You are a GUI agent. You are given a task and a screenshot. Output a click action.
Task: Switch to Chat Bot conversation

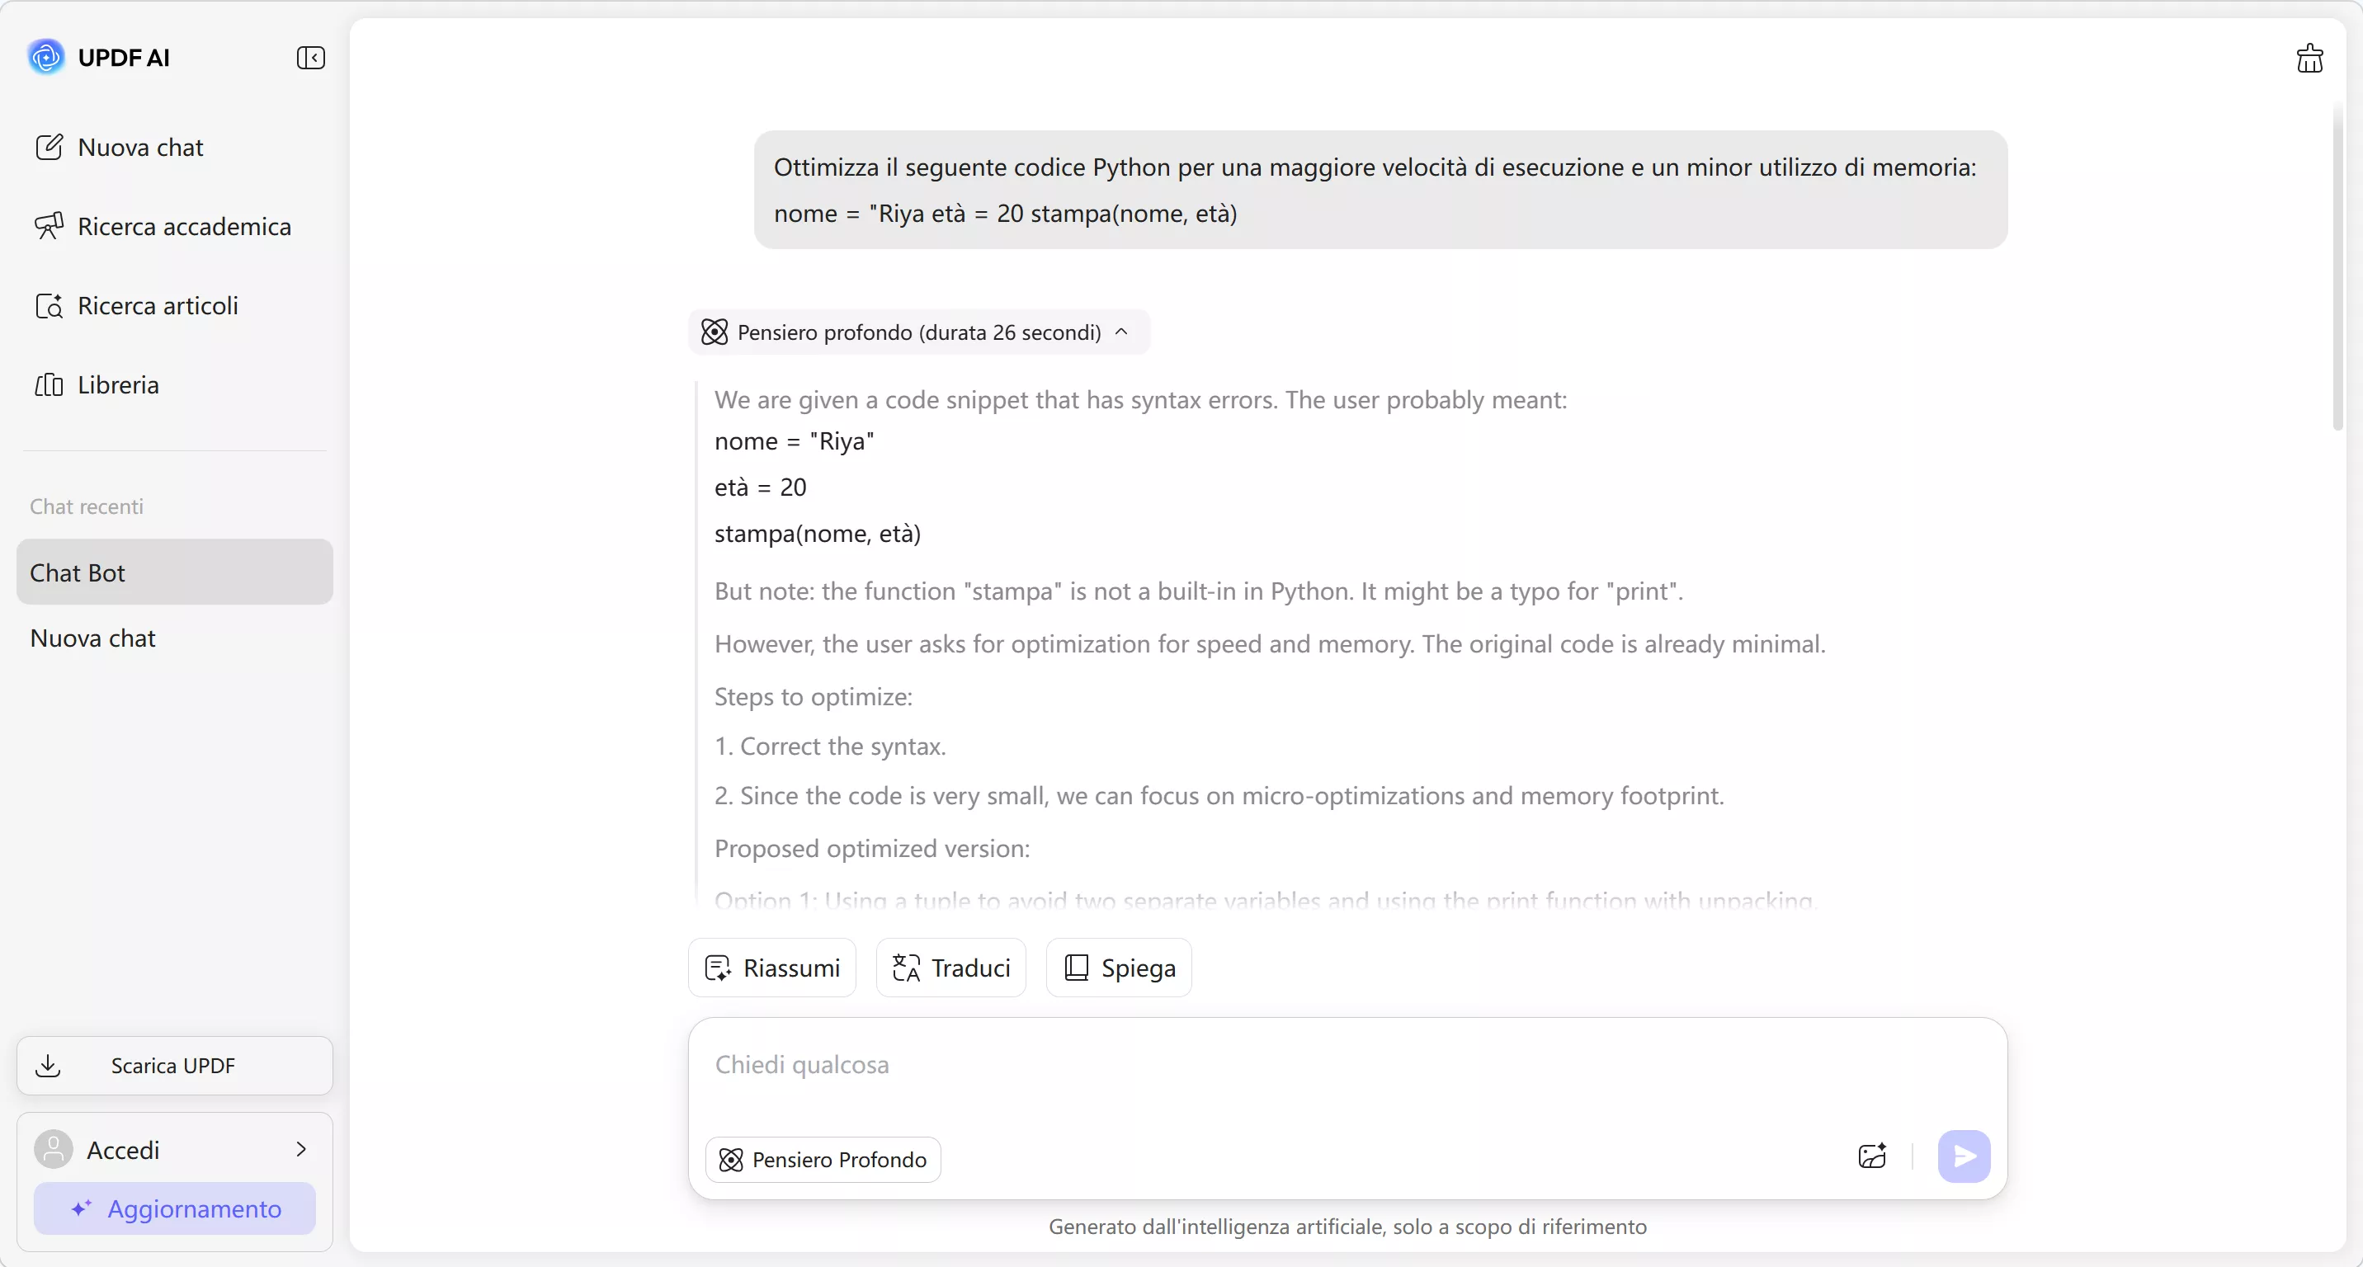coord(78,573)
